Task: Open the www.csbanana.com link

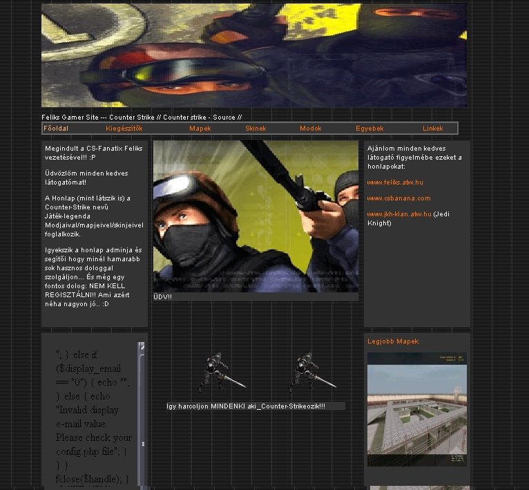Action: point(398,198)
